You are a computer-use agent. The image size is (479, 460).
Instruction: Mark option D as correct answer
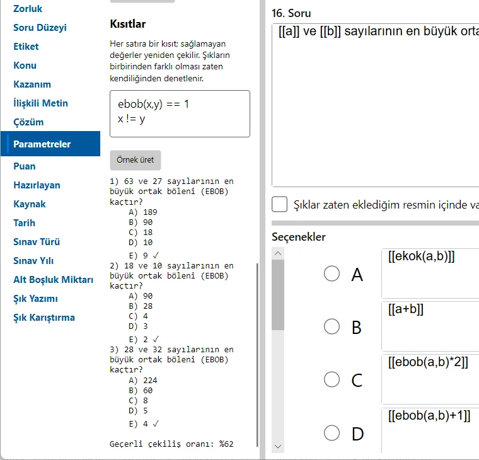332,433
